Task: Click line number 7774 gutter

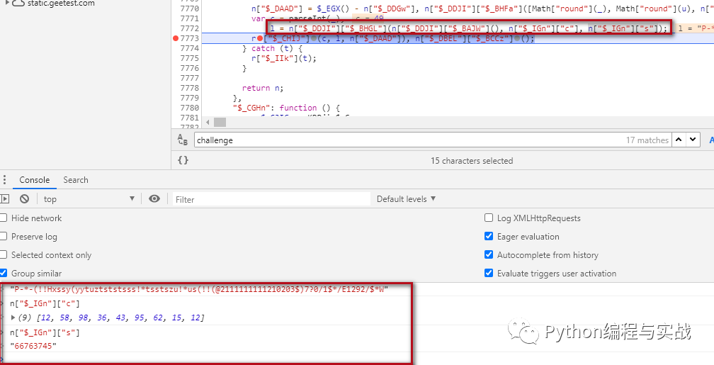Action: (x=189, y=48)
